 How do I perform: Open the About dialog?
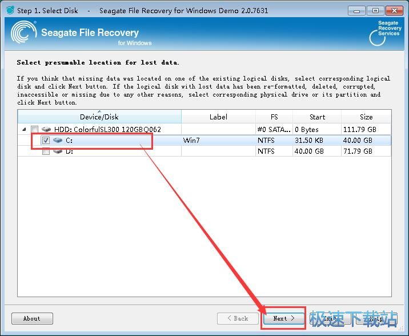pyautogui.click(x=32, y=318)
